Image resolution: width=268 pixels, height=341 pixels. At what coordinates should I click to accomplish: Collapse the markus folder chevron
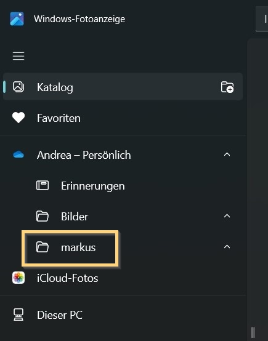227,247
